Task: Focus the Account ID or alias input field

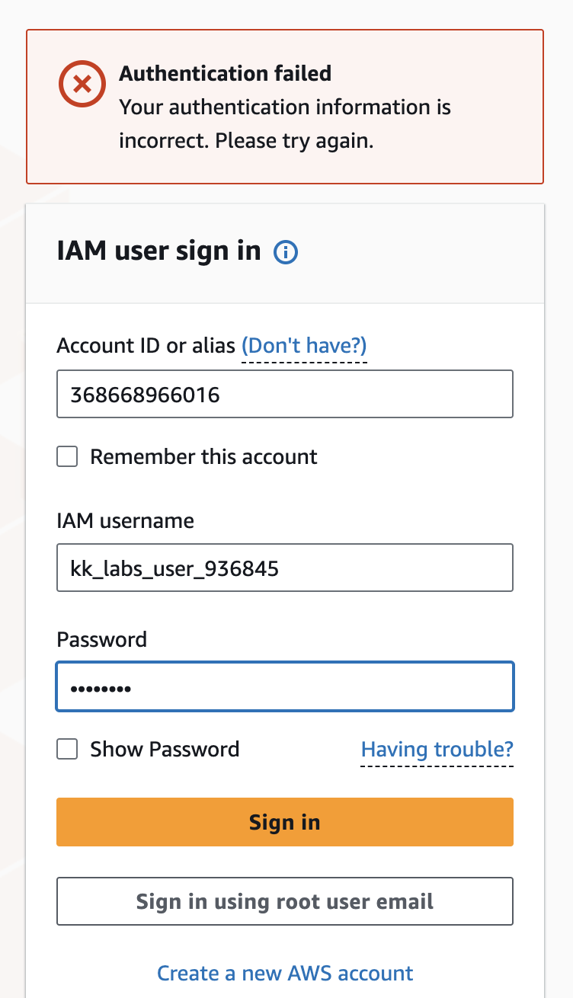Action: tap(284, 395)
